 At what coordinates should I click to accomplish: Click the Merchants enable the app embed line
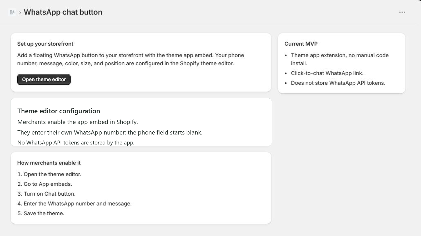coord(78,122)
